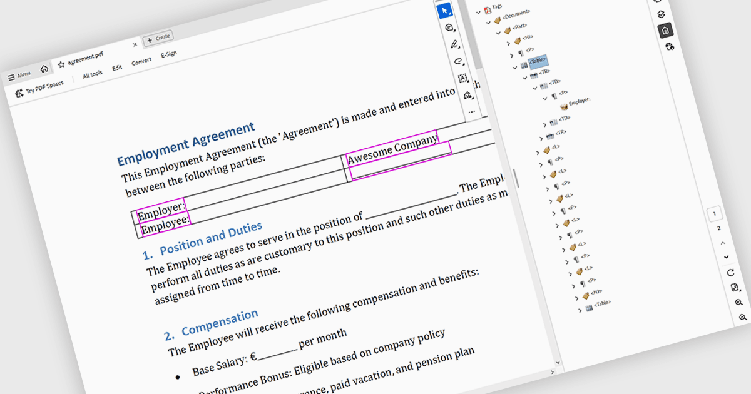Expand the last <Table> tag
The image size is (751, 394).
pos(580,309)
